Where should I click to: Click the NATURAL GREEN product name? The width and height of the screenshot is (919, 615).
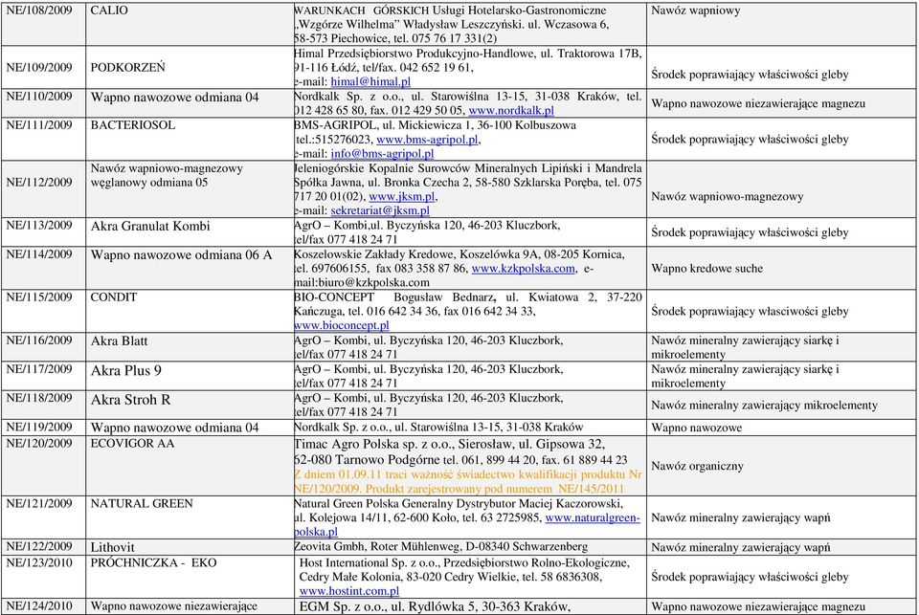(142, 504)
